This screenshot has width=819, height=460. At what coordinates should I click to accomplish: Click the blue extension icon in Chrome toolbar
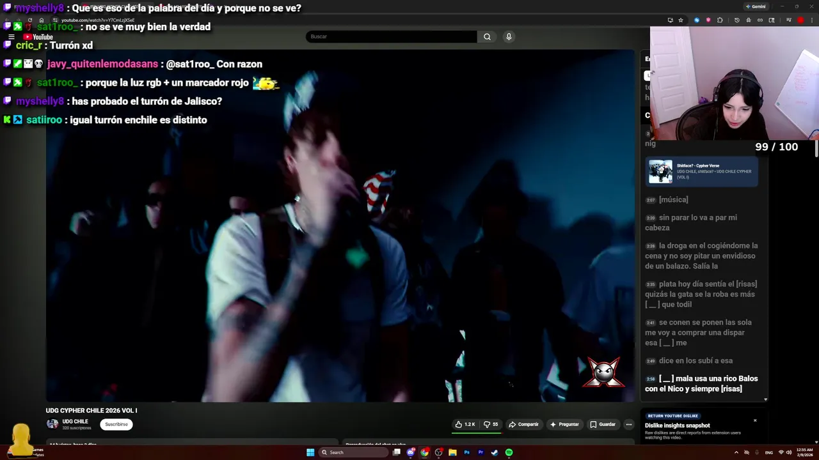pos(697,20)
